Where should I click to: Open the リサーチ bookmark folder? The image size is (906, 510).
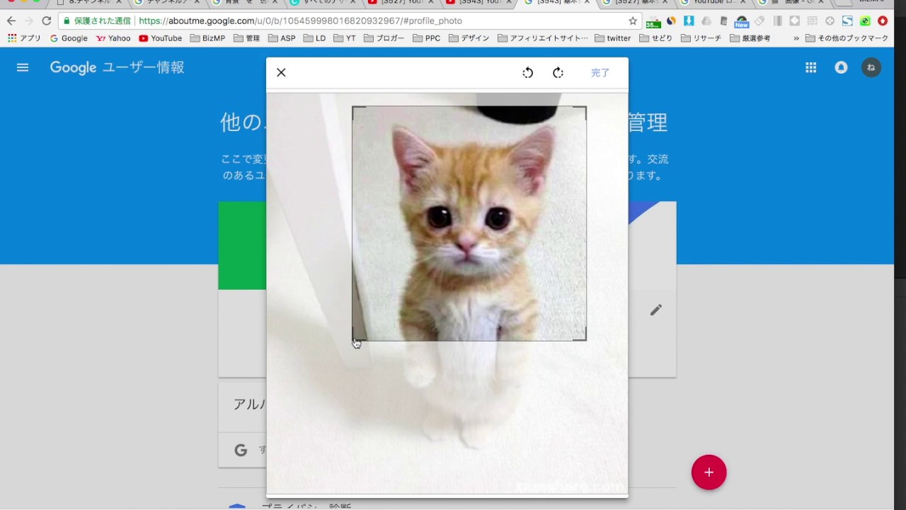[701, 38]
